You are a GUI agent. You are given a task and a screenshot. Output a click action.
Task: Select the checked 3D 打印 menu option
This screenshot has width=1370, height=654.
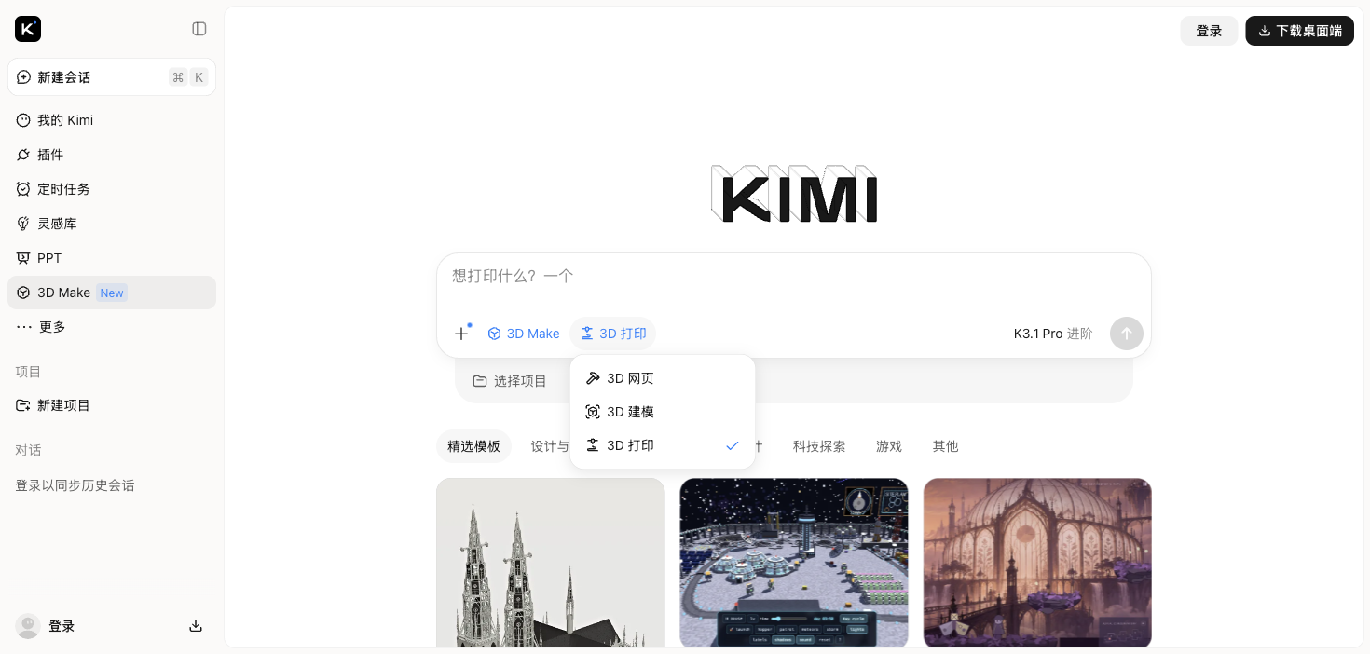point(663,445)
